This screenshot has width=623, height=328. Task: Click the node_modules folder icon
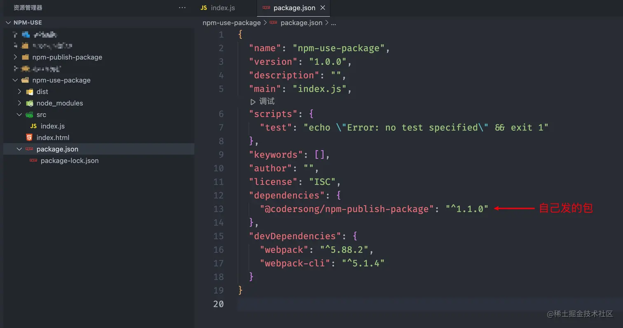30,103
